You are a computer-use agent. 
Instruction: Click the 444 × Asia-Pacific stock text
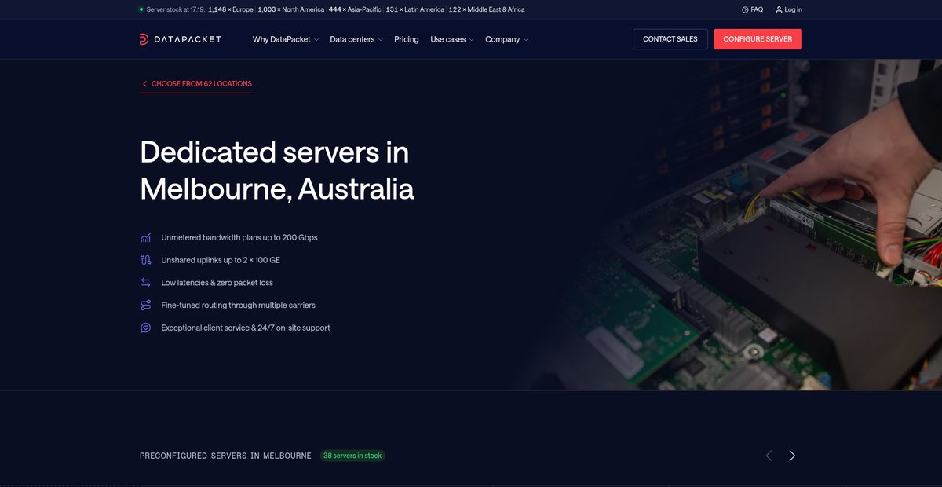click(x=355, y=9)
